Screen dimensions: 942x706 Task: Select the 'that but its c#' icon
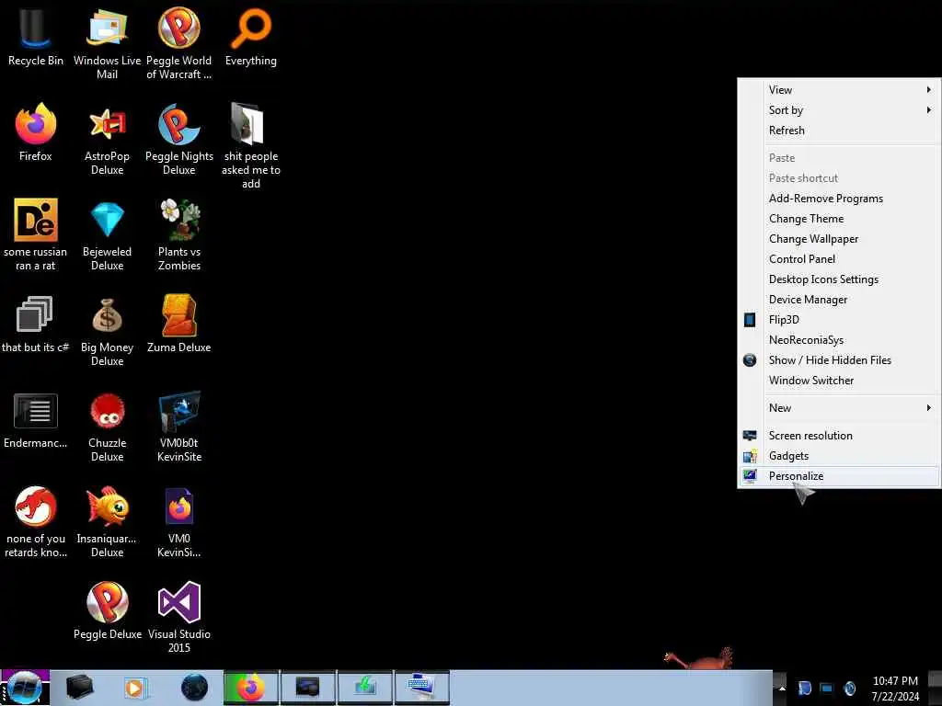tap(35, 324)
